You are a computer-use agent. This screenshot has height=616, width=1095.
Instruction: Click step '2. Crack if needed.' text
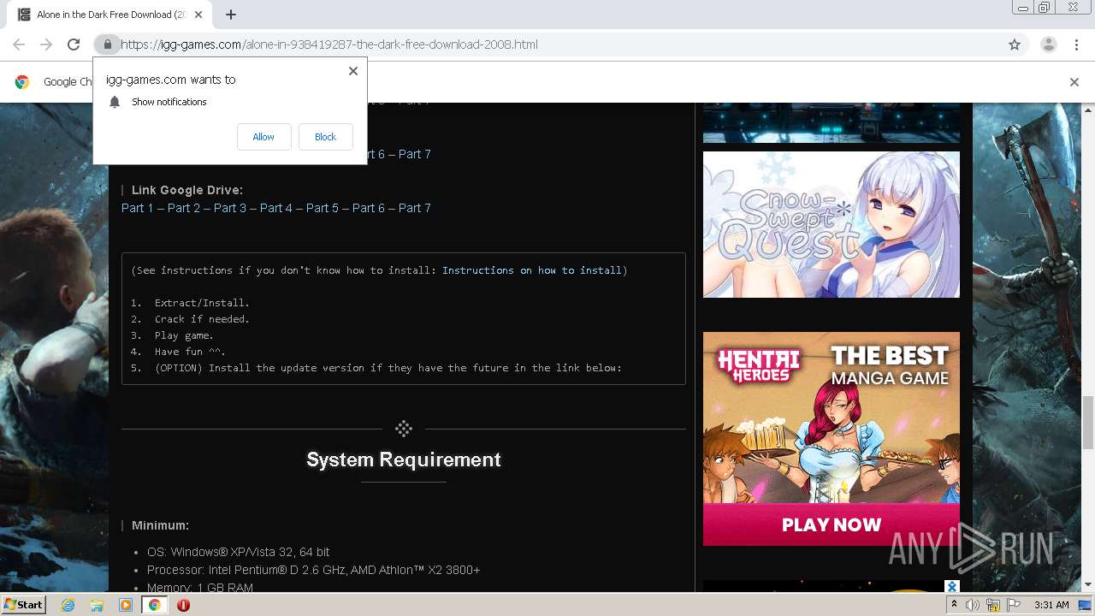(190, 319)
